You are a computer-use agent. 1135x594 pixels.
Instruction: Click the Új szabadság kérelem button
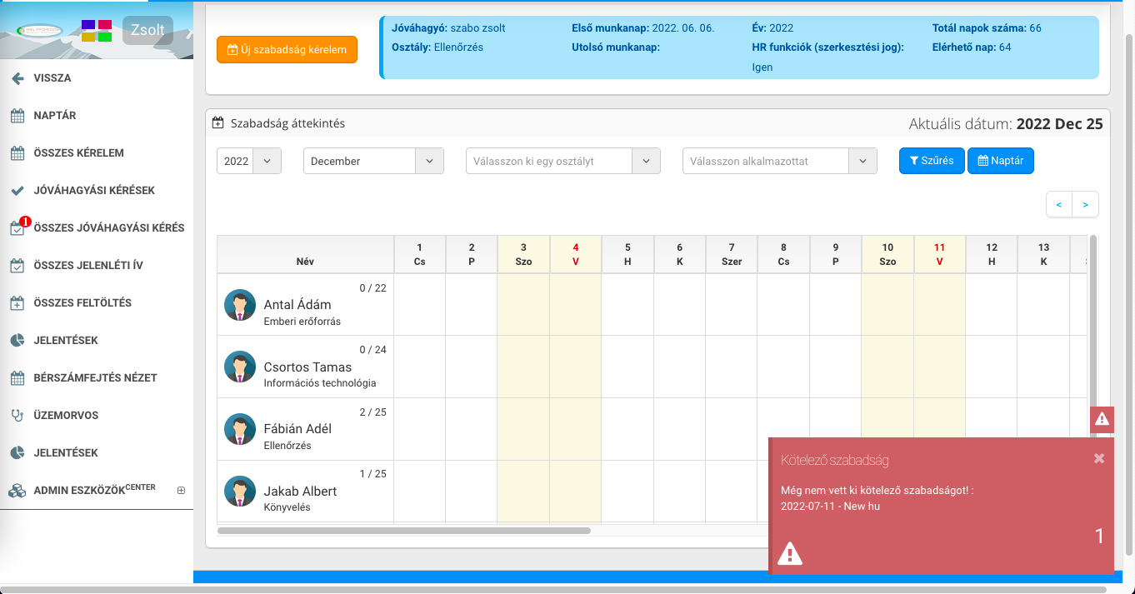coord(287,49)
